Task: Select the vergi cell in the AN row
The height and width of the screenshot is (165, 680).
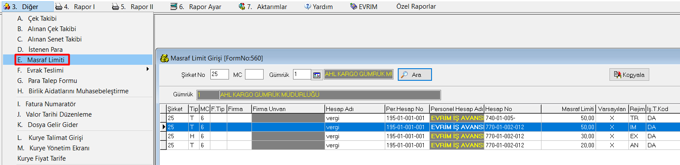Action: coord(355,145)
